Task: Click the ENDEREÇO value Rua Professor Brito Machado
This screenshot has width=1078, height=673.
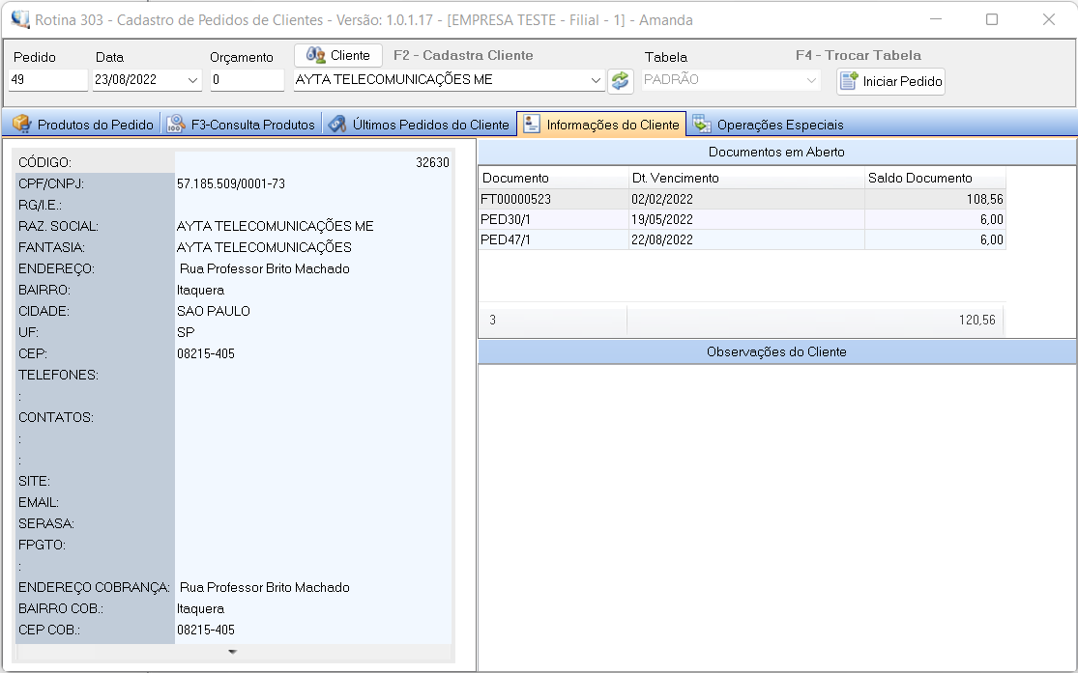Action: coord(265,268)
